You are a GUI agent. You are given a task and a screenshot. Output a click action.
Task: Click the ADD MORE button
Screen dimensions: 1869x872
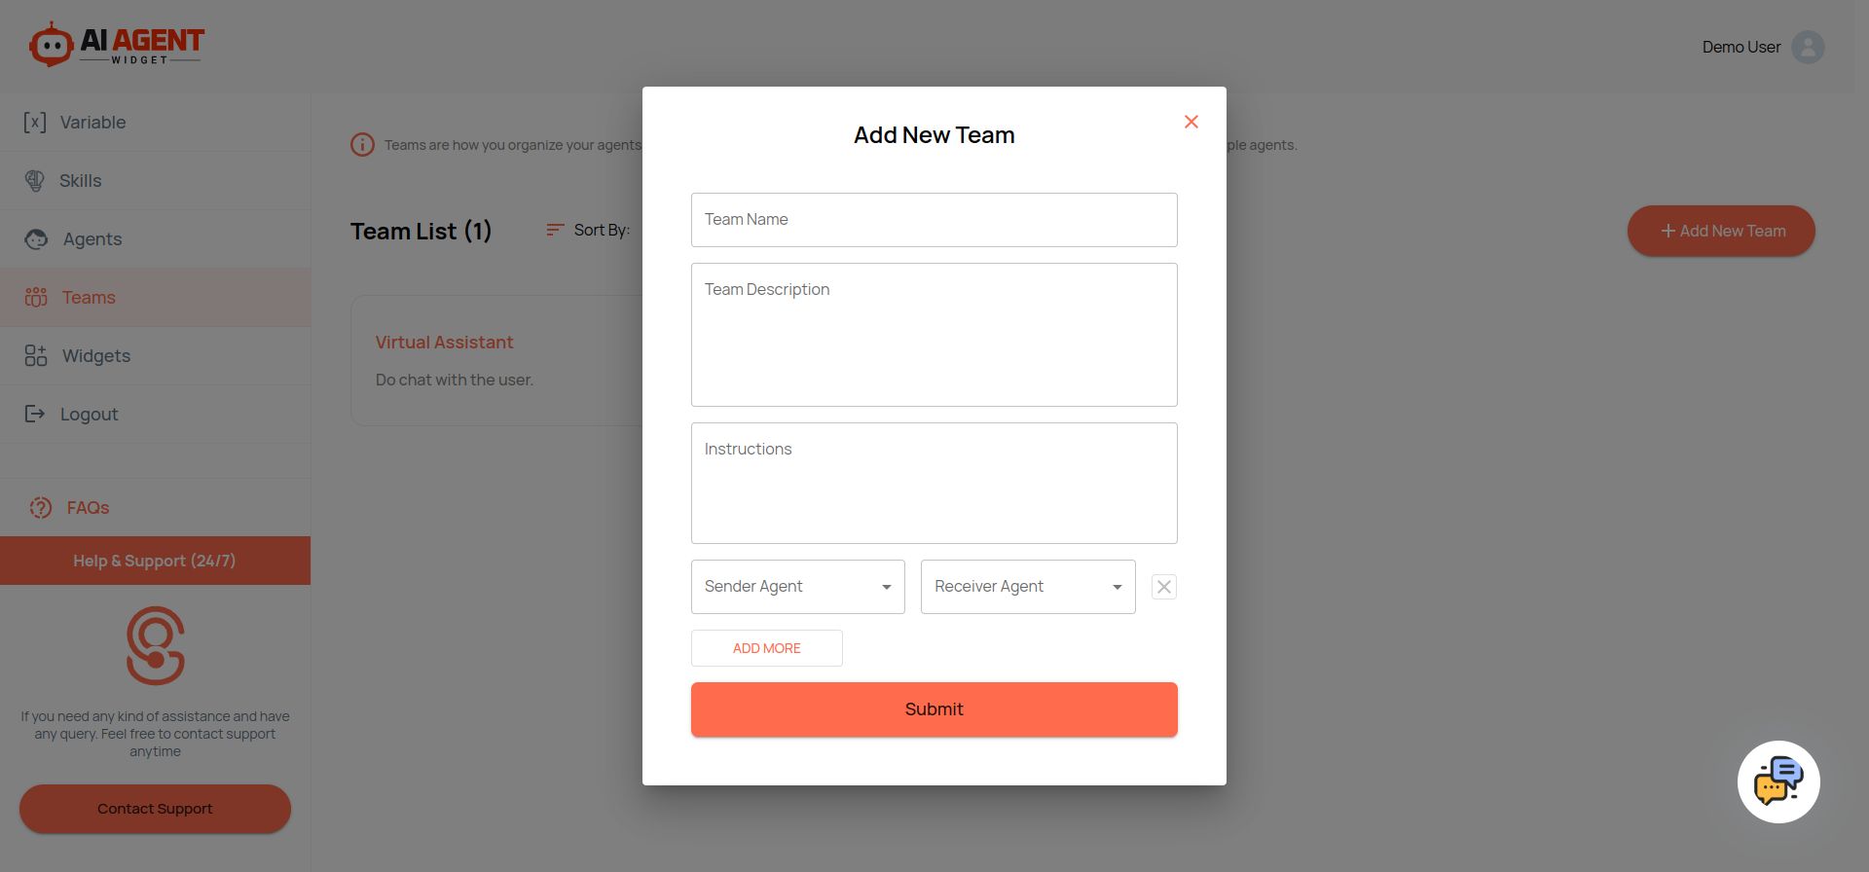pos(766,648)
